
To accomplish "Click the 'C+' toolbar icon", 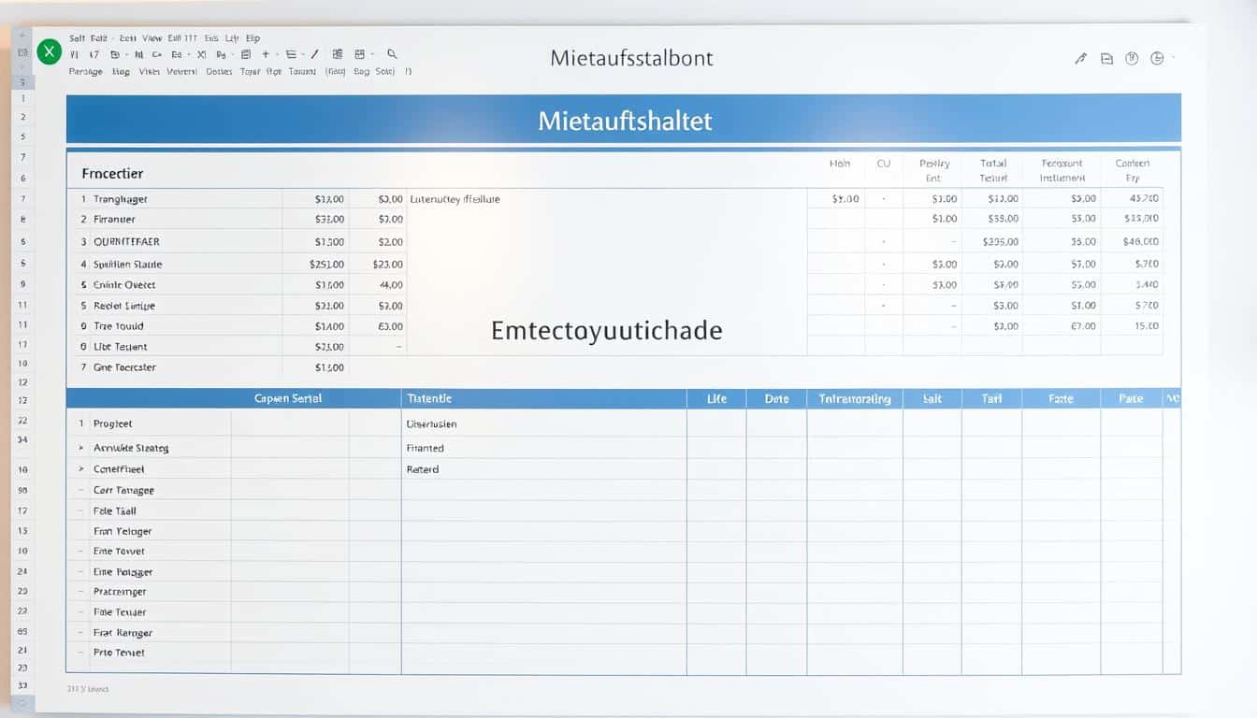I will (157, 54).
